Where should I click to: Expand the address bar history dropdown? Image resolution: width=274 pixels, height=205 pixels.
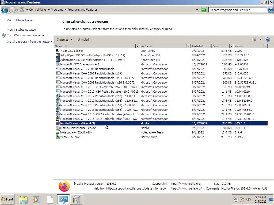pos(197,10)
